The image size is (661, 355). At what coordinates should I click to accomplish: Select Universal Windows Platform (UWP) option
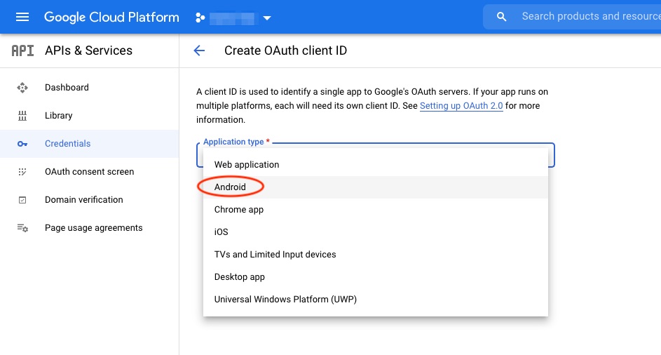pos(376,300)
